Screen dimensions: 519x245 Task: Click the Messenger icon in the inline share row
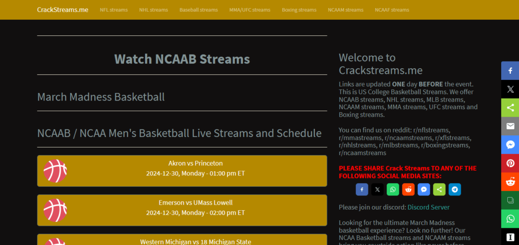point(424,189)
